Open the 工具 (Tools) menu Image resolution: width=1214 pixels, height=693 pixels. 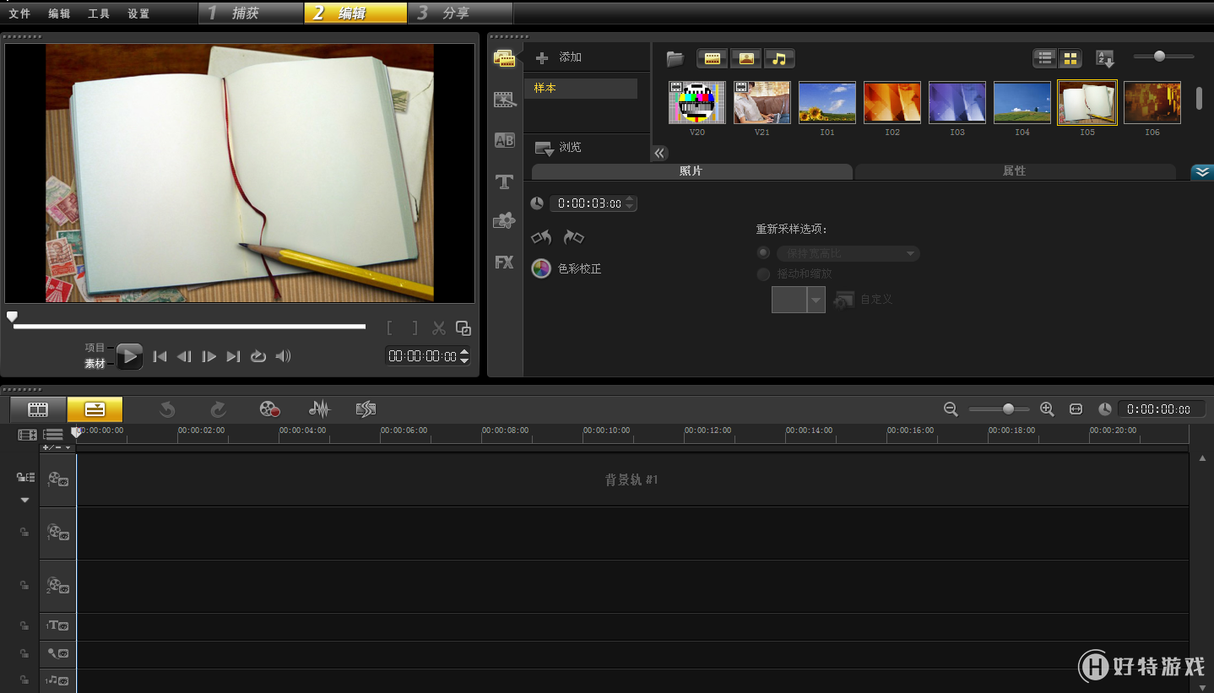(99, 14)
